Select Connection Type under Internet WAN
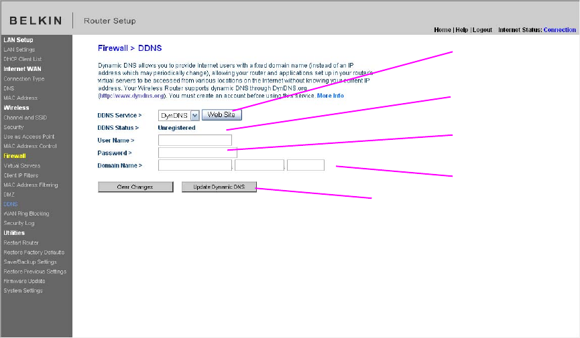The width and height of the screenshot is (580, 338). click(24, 79)
